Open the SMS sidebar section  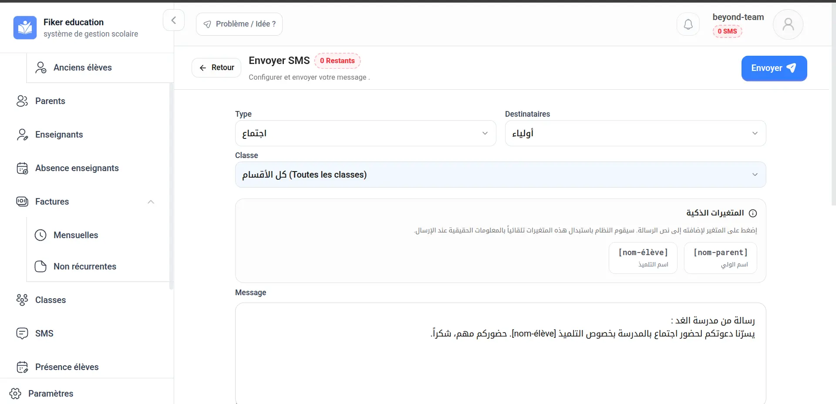(44, 333)
